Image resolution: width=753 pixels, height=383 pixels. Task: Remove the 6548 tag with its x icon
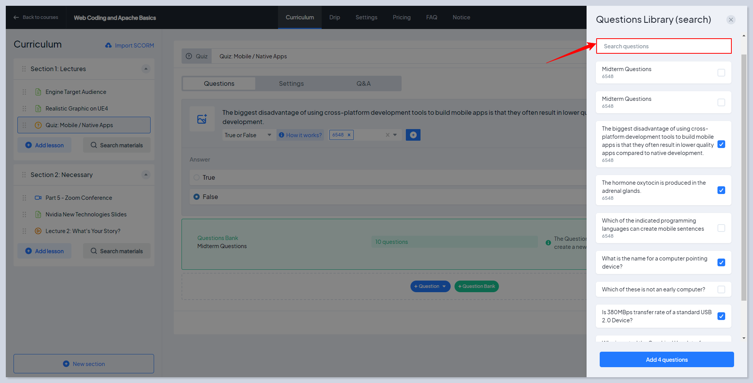349,135
